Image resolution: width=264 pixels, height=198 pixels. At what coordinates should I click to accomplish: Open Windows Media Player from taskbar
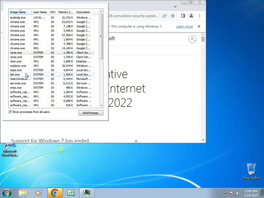coord(38,193)
